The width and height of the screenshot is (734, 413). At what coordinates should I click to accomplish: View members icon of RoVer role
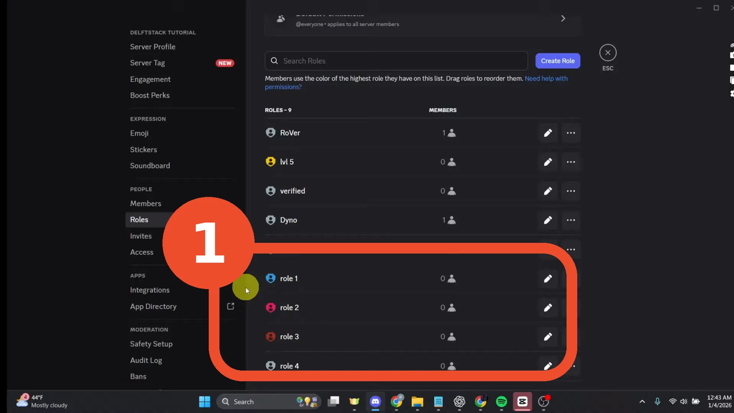point(451,133)
